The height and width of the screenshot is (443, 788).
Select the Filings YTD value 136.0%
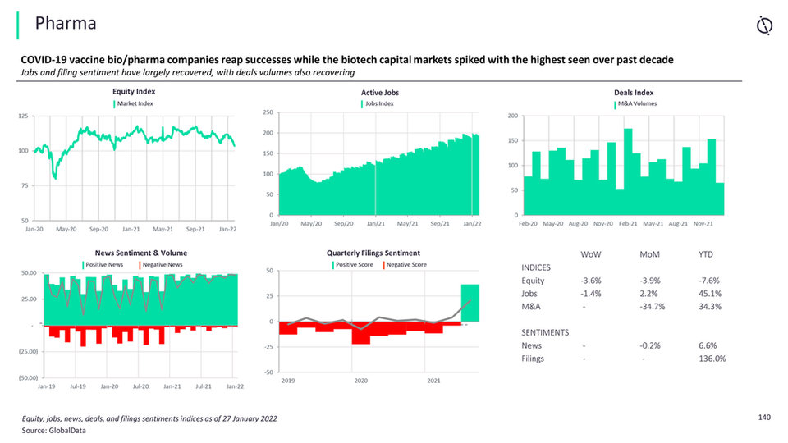click(712, 359)
